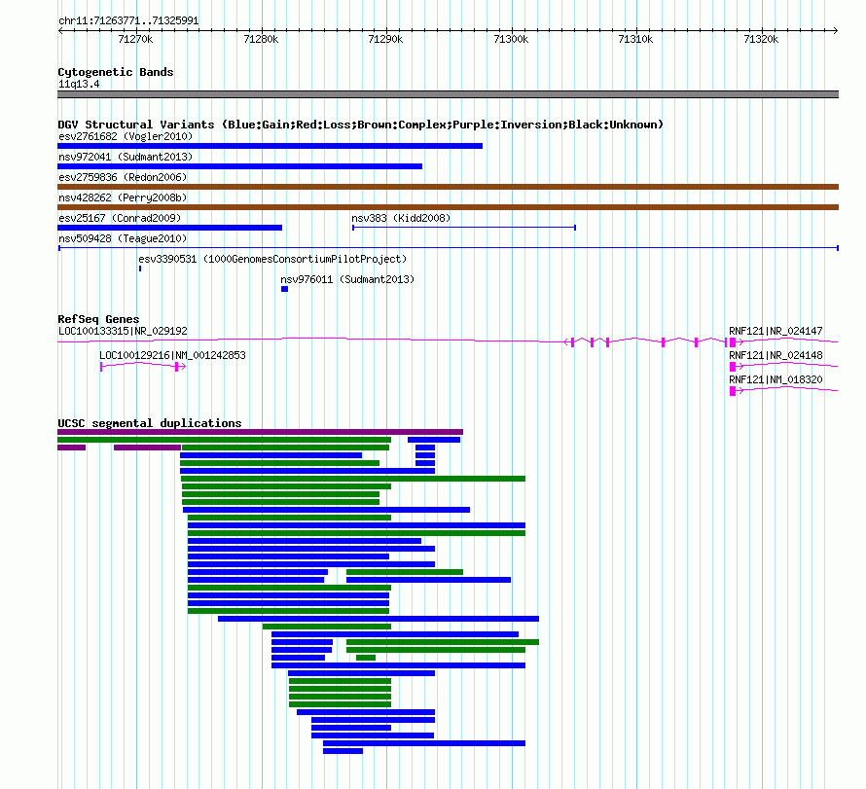Click the nsv383 (Kidd2008) variant line
Screen dimensions: 866x789
point(464,228)
